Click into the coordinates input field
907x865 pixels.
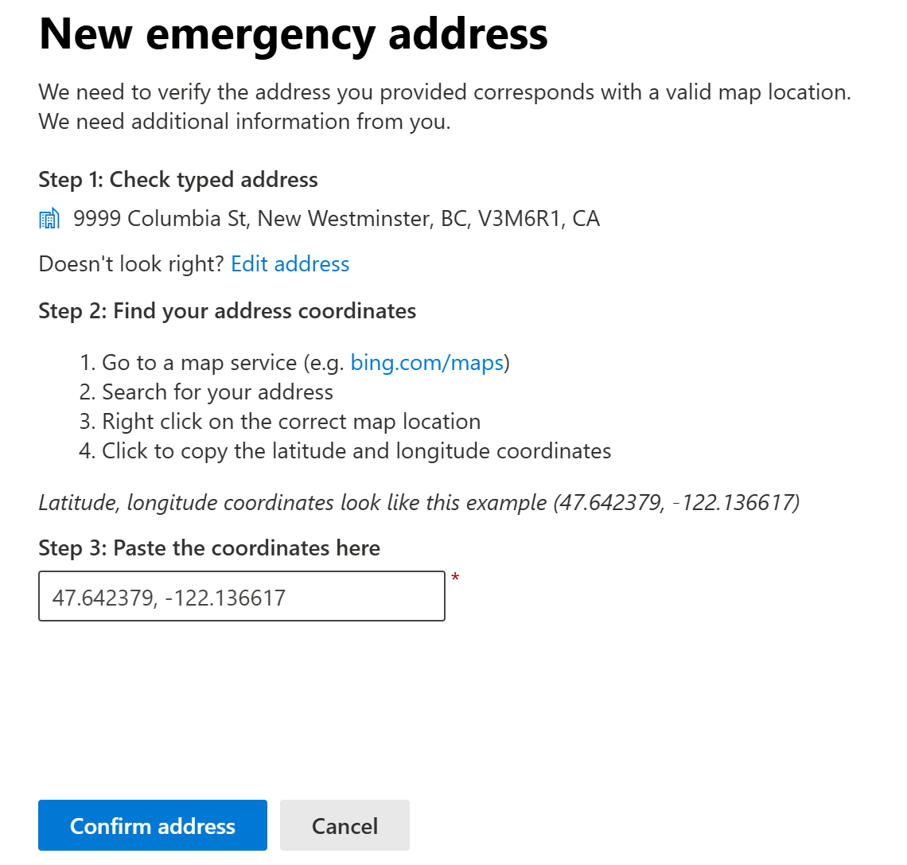[241, 597]
